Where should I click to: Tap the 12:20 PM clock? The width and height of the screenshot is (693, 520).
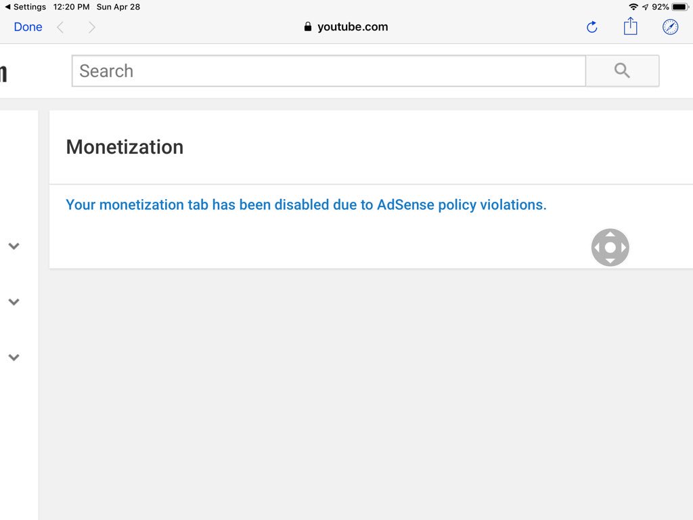71,7
